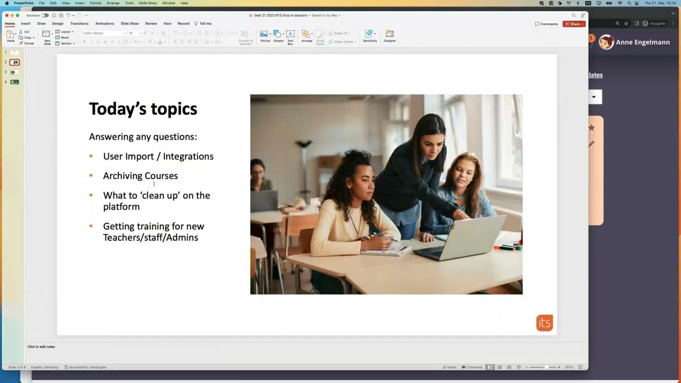Click the bookmark star in the browser window

coord(626,23)
